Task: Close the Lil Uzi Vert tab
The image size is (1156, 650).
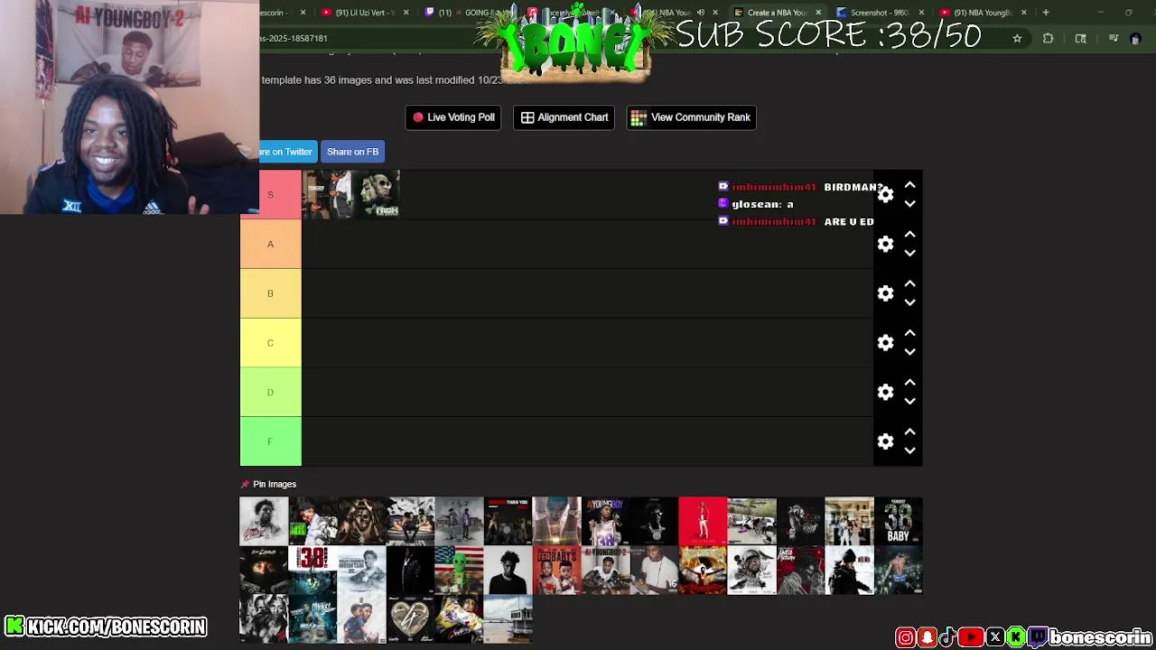Action: 406,13
